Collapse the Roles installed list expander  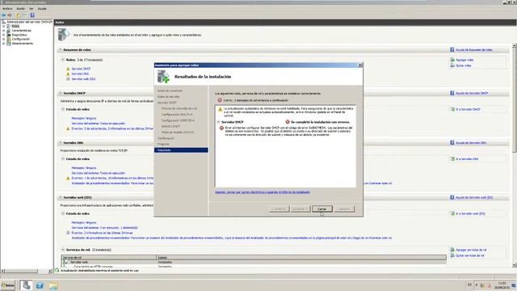pyautogui.click(x=63, y=60)
